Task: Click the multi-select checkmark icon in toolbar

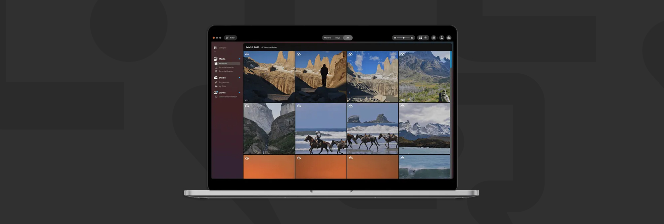Action: pos(434,38)
